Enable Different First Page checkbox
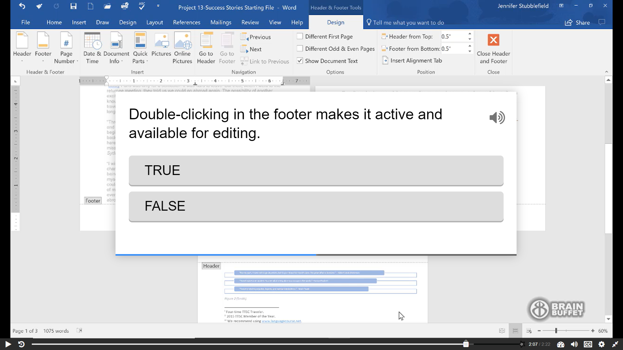Viewport: 623px width, 350px height. coord(300,36)
